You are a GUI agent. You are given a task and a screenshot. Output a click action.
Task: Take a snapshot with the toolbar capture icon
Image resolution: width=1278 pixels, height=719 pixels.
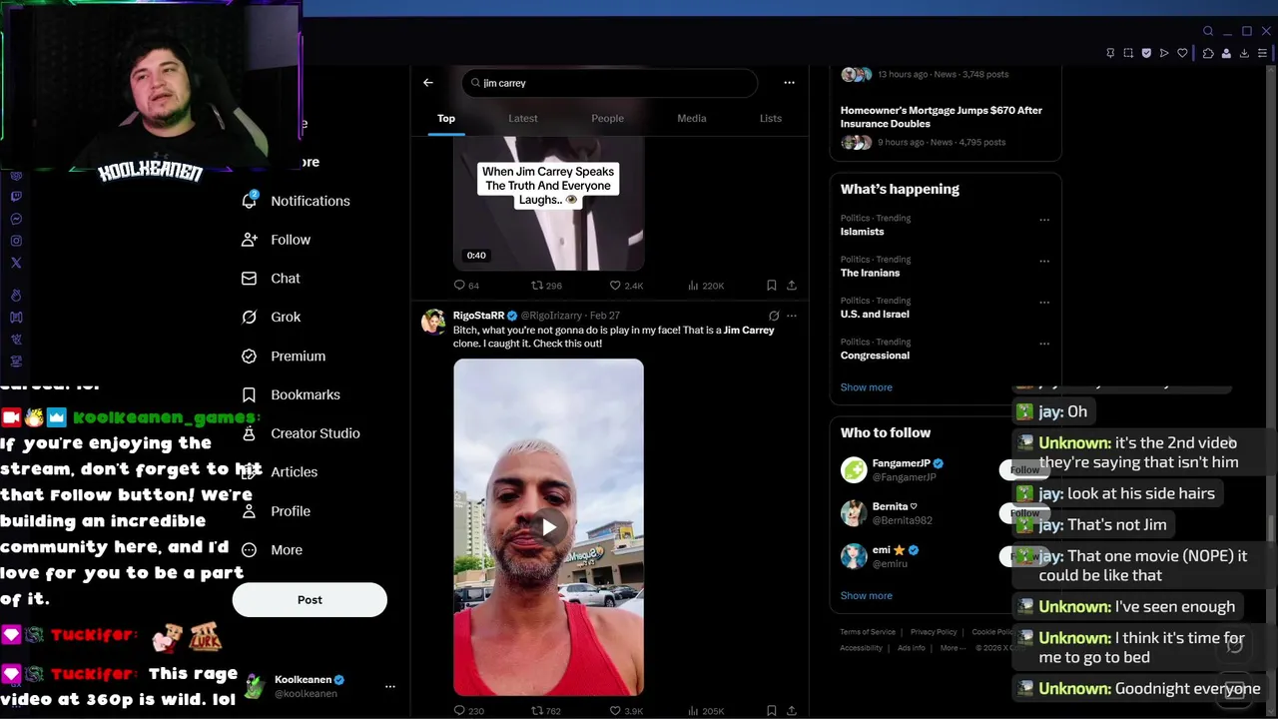[x=1128, y=53]
